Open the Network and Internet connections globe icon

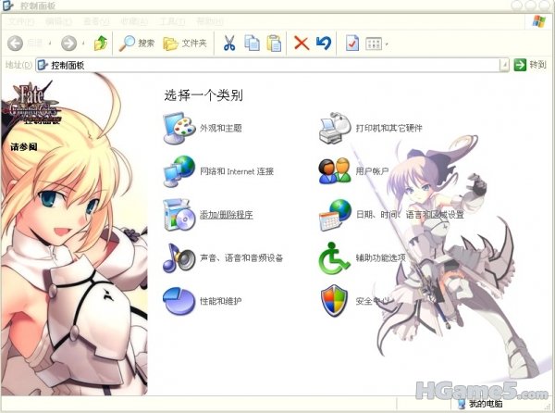click(176, 170)
